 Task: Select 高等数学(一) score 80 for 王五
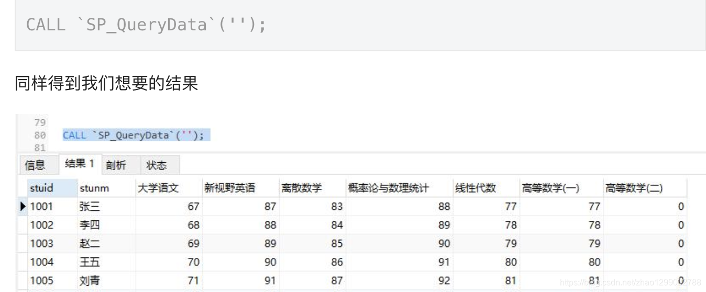[561, 262]
